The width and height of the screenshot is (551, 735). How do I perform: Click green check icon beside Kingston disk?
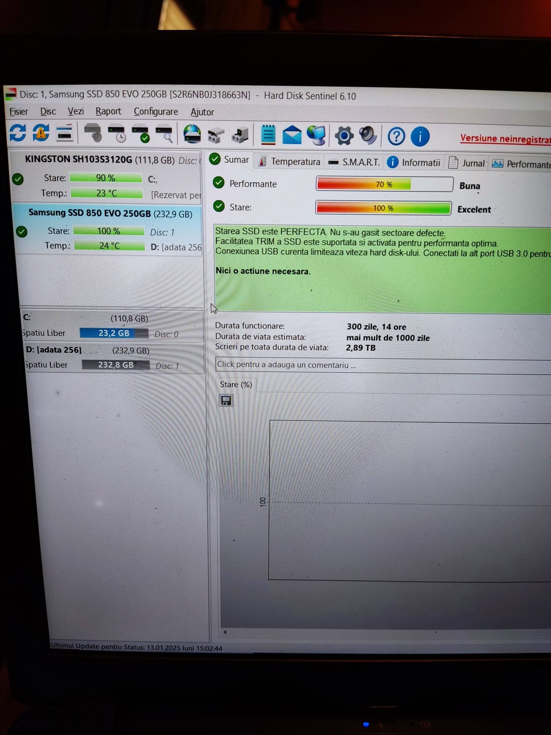coord(18,179)
